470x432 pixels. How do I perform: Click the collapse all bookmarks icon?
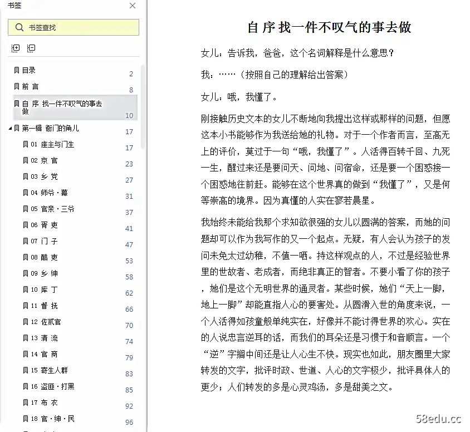point(31,48)
